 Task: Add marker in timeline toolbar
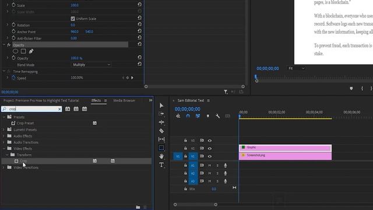pos(208,116)
